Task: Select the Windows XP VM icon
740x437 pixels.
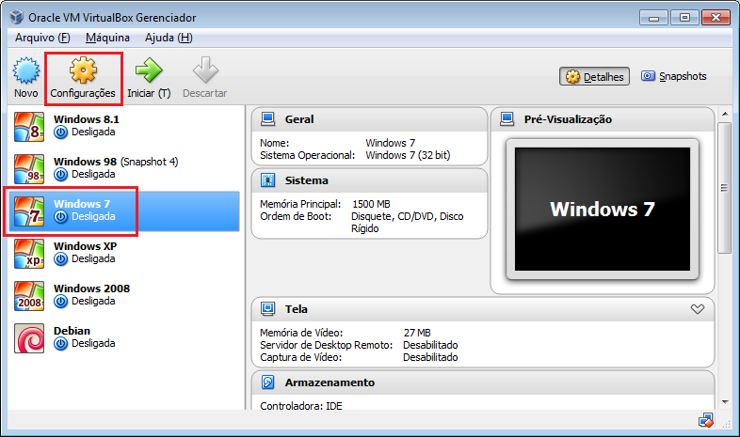Action: pyautogui.click(x=29, y=254)
